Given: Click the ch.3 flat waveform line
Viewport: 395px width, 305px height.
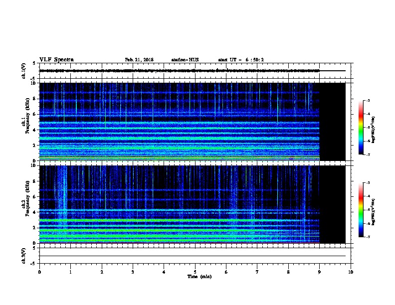Looking at the screenshot, I should 193,256.
